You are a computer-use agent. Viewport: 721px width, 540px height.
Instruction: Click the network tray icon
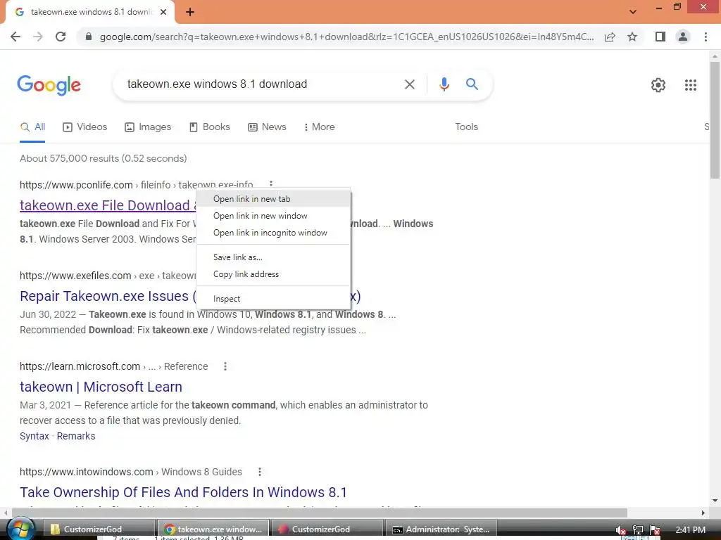pyautogui.click(x=637, y=530)
